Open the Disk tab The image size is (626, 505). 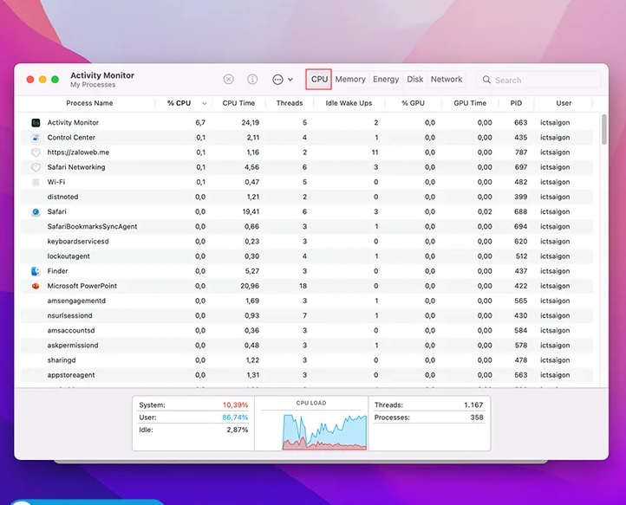(414, 79)
